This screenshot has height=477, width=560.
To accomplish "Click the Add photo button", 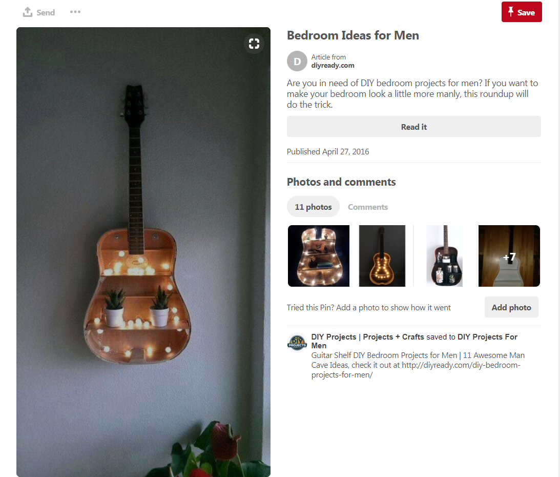I will pos(511,307).
